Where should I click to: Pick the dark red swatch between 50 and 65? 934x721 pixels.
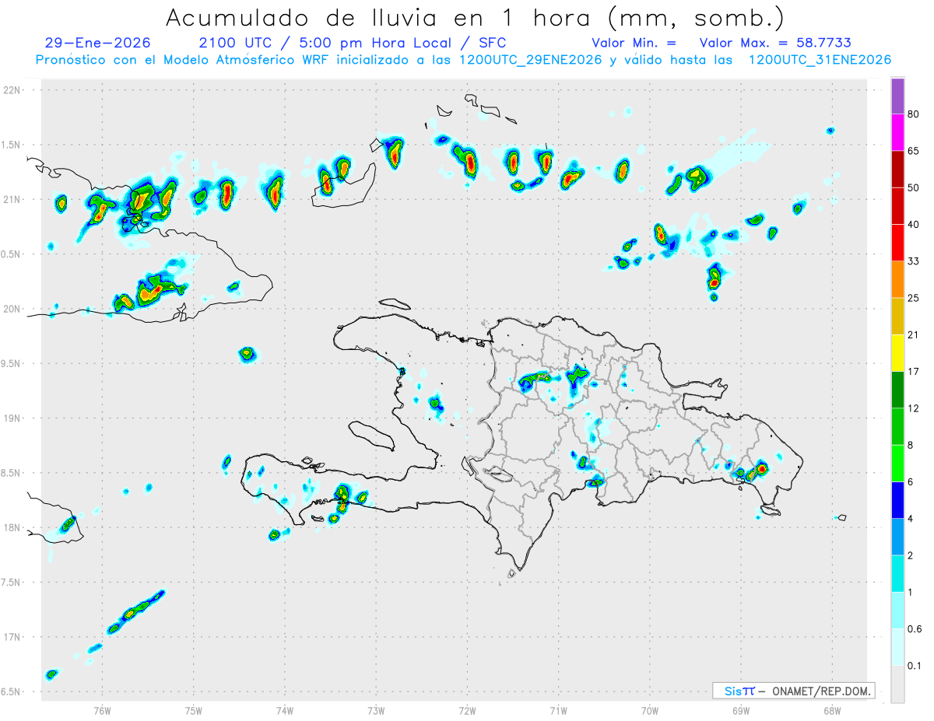point(897,169)
